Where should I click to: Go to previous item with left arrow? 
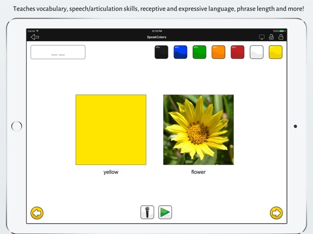pos(37,213)
